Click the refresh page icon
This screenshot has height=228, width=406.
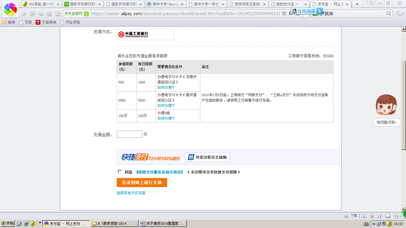(x=32, y=14)
